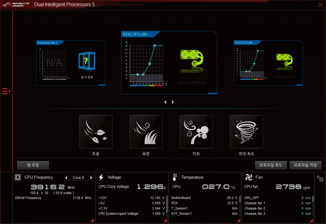Expand the Voltage panel corner triangle
326x224 pixels.
[165, 220]
